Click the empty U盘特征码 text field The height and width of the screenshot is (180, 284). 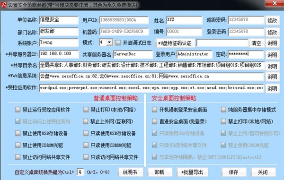222,43
